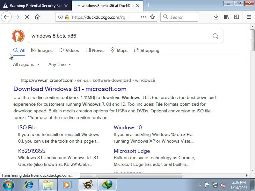Open the Library menu
The image size is (255, 191).
pyautogui.click(x=226, y=17)
